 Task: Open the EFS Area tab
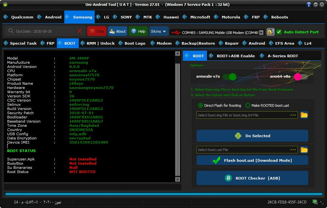282,43
